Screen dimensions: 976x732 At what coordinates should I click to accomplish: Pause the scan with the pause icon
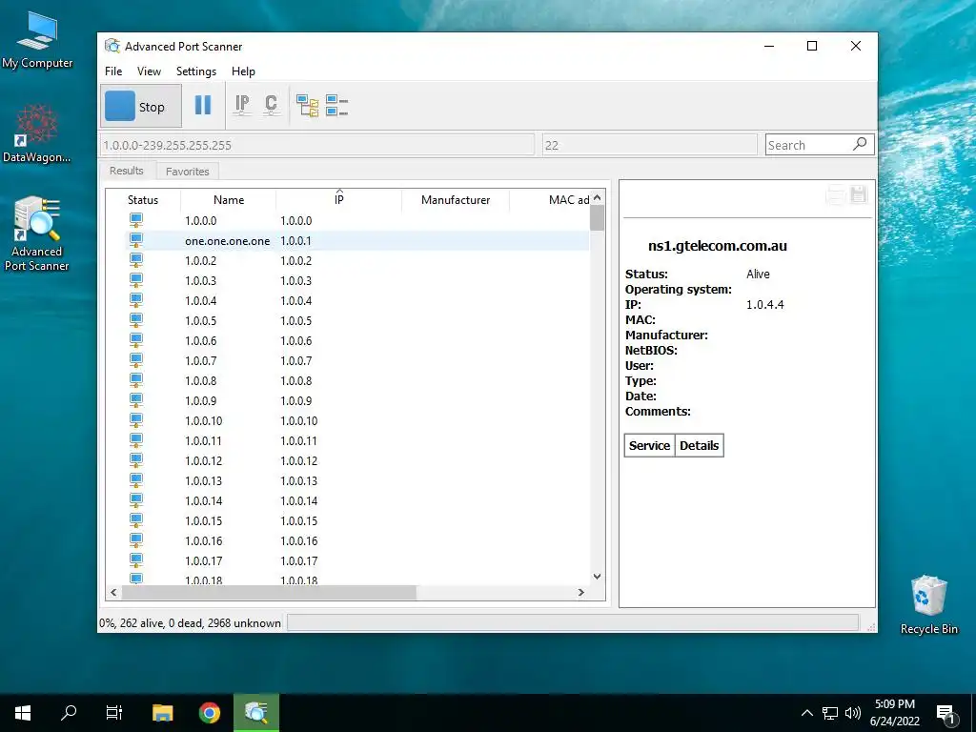203,105
